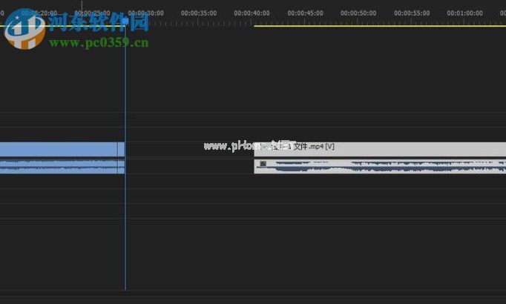Click the empty video track above the clips
Viewport: 506px width, 304px height.
pyautogui.click(x=252, y=122)
